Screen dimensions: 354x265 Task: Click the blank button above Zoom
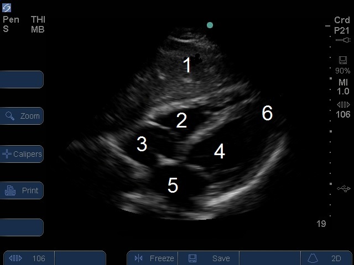21,79
